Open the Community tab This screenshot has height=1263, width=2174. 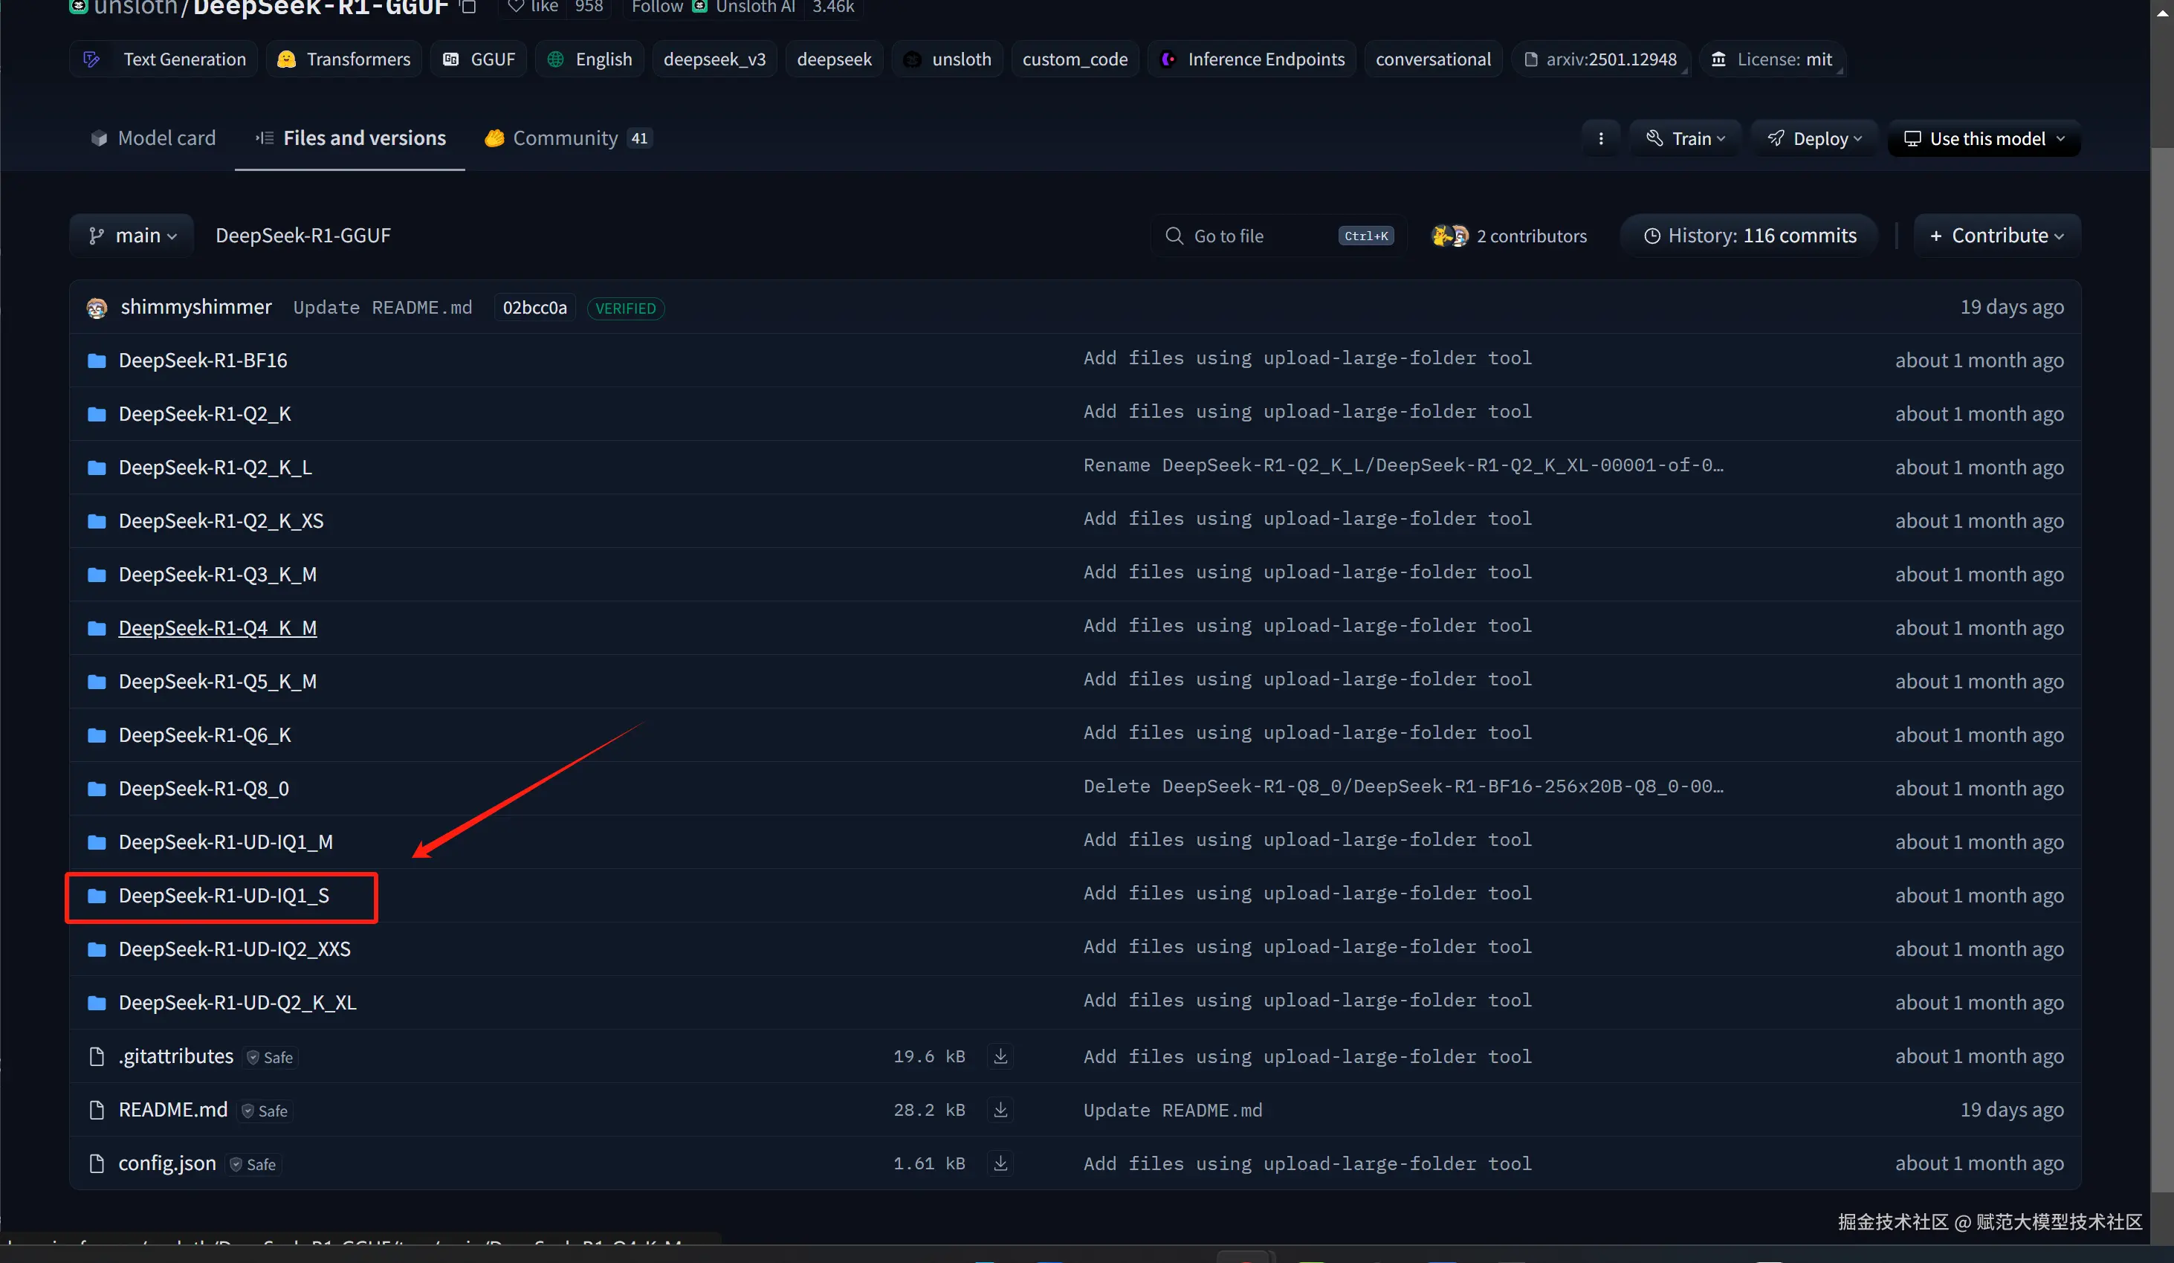click(x=567, y=138)
